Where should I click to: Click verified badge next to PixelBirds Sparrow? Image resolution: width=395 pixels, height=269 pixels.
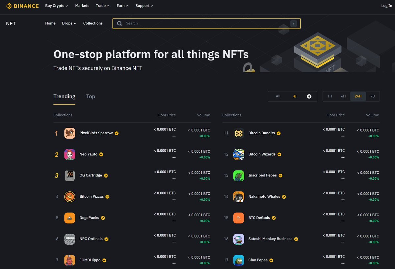117,133
